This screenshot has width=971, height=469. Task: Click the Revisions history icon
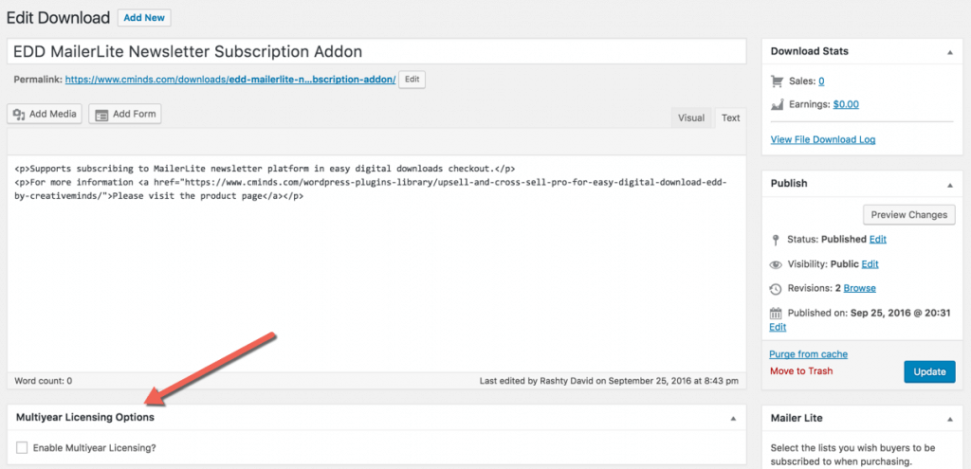(776, 288)
